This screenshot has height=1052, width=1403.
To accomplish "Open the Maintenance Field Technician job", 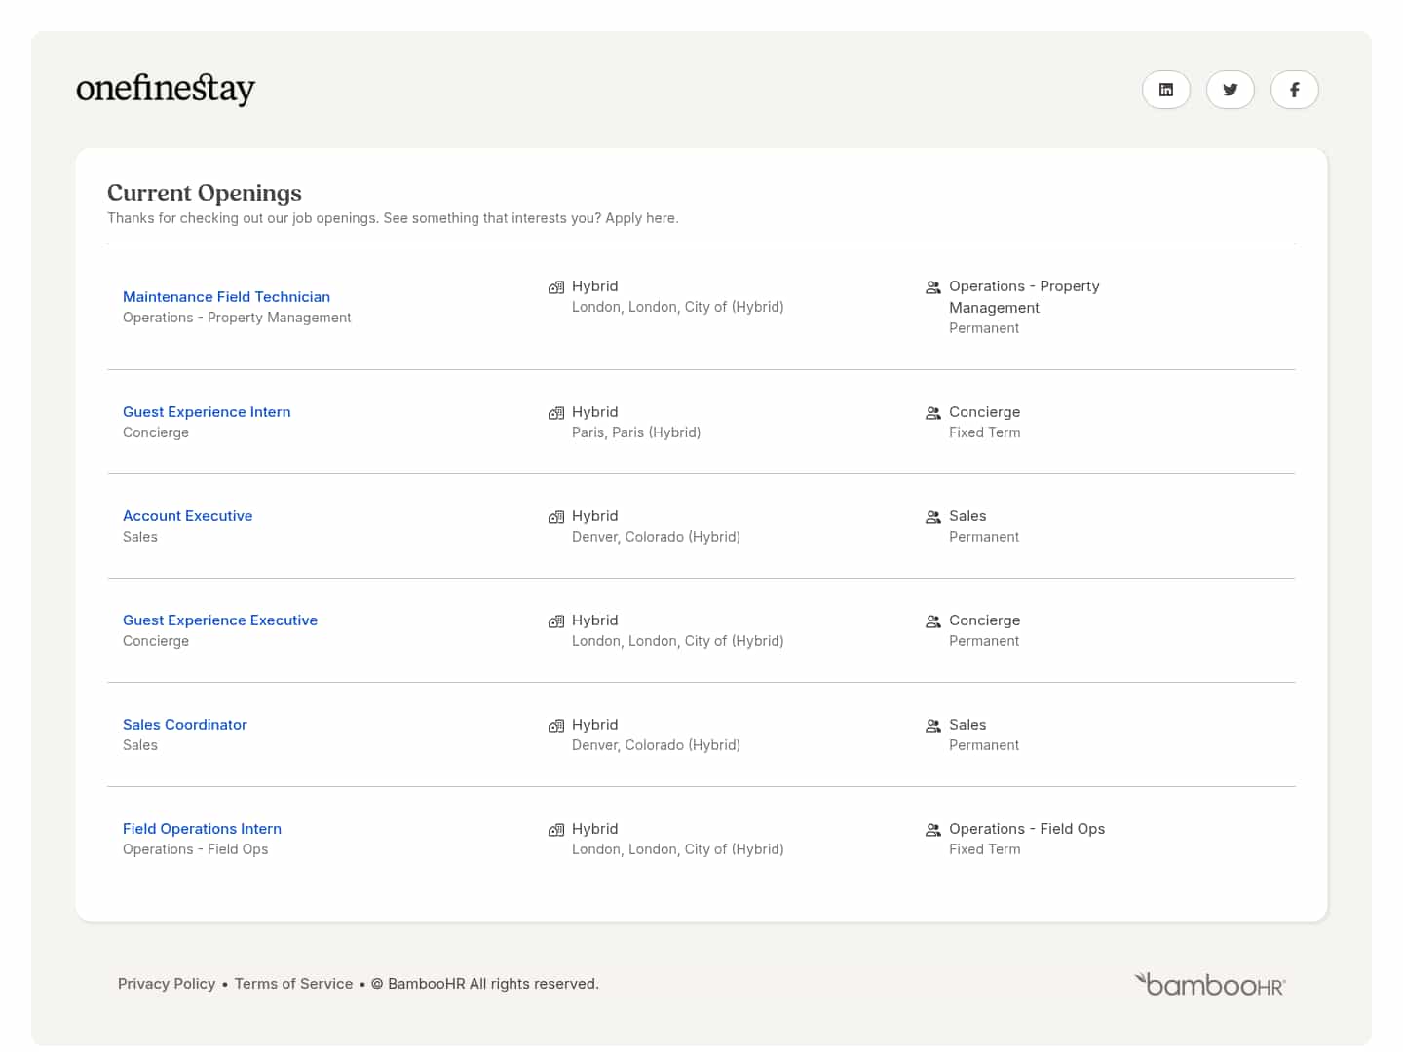I will (x=226, y=297).
